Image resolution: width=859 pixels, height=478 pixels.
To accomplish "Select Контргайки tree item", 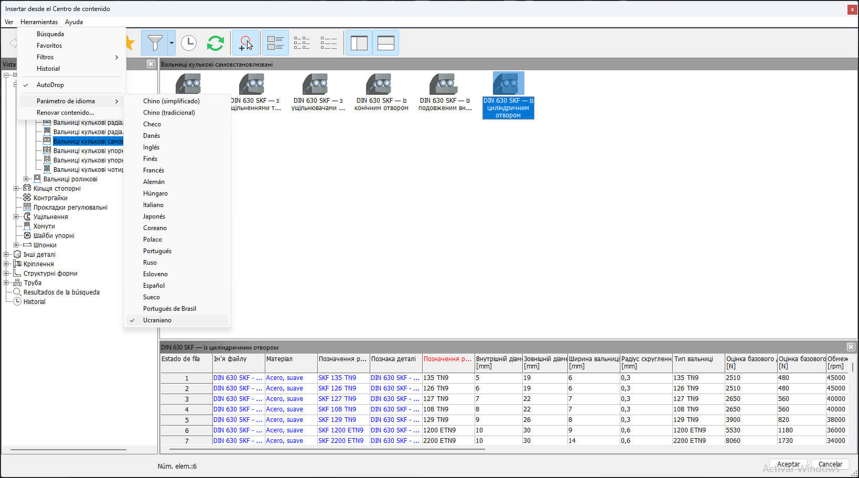I will (x=50, y=198).
